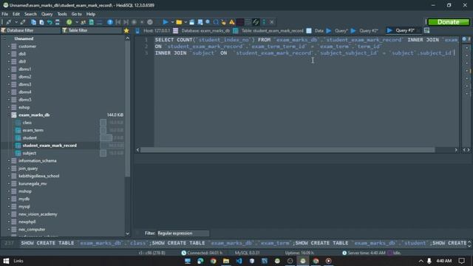Image resolution: width=473 pixels, height=266 pixels.
Task: Select the class table in tree
Action: [27, 123]
